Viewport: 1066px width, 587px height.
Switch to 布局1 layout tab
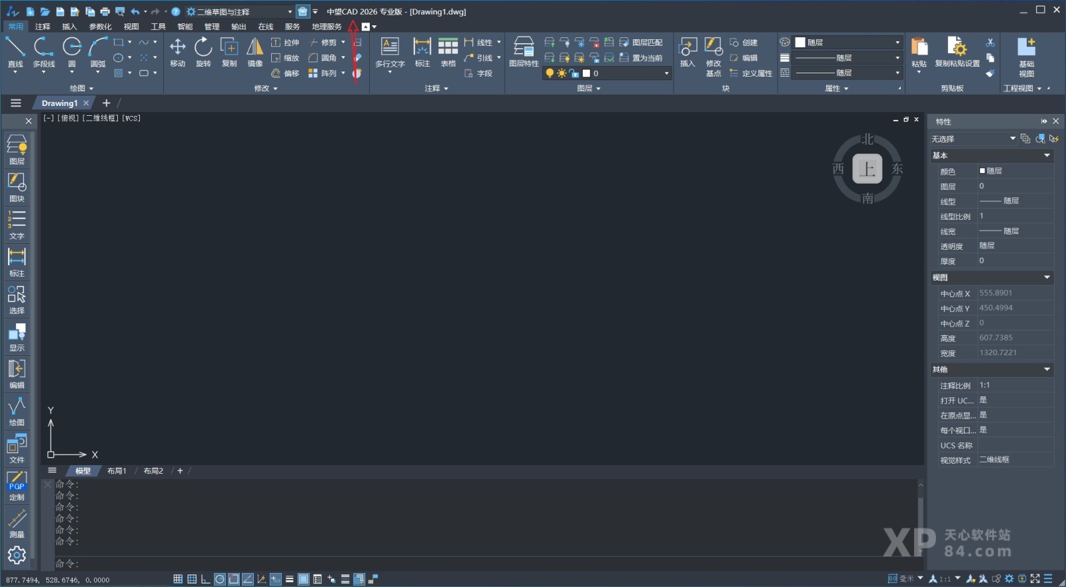[117, 471]
